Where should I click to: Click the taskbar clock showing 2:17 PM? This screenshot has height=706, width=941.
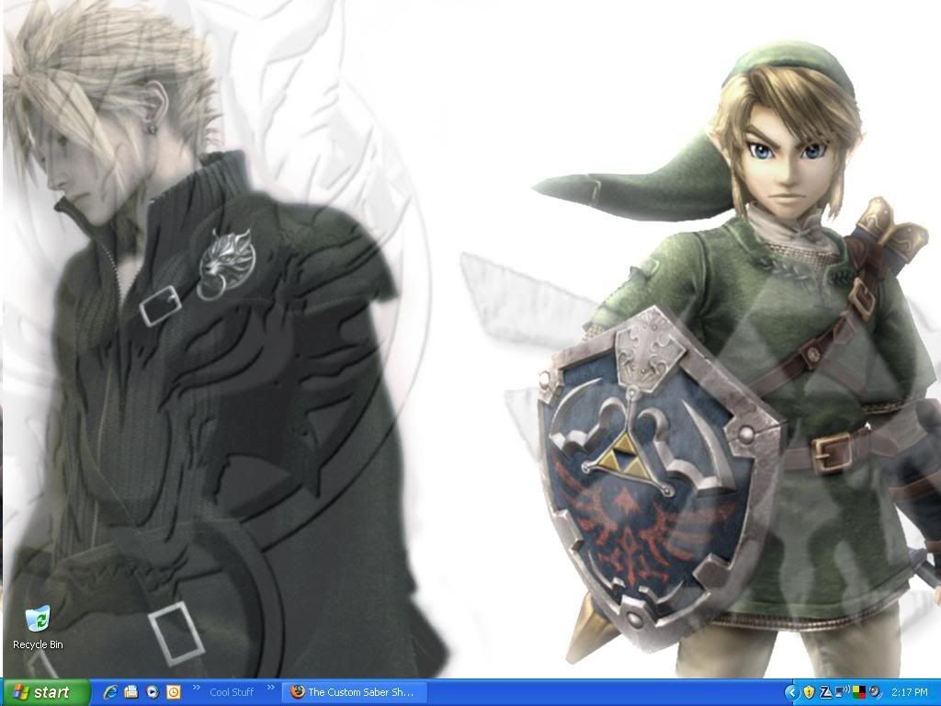coord(909,692)
